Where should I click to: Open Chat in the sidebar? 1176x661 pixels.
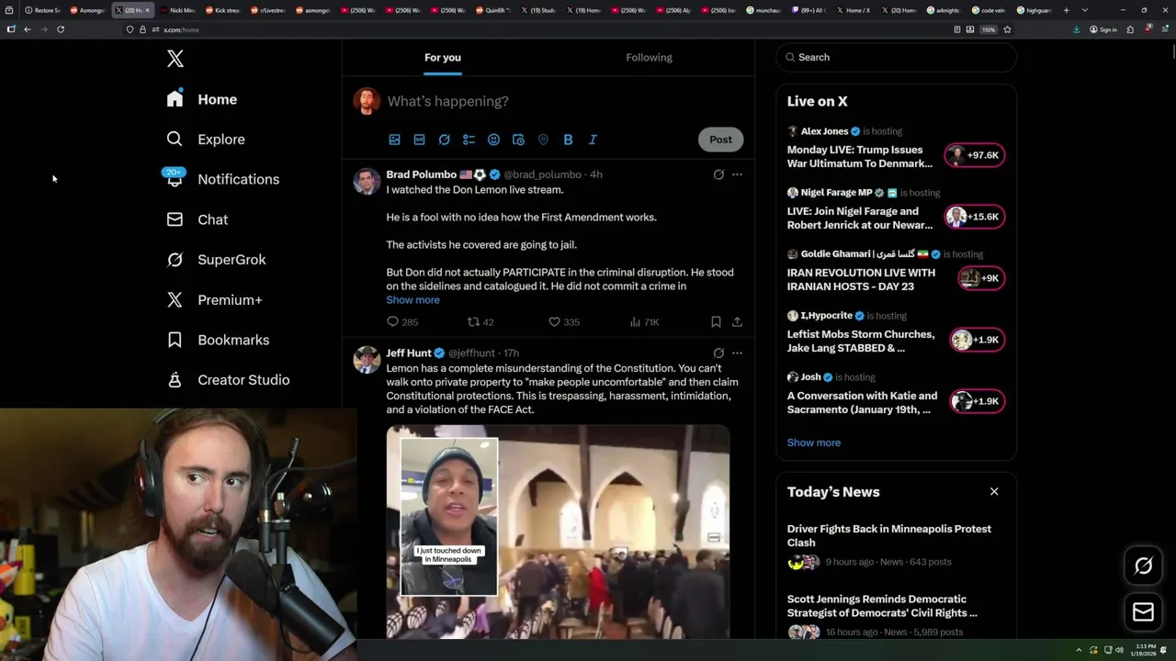pos(197,219)
